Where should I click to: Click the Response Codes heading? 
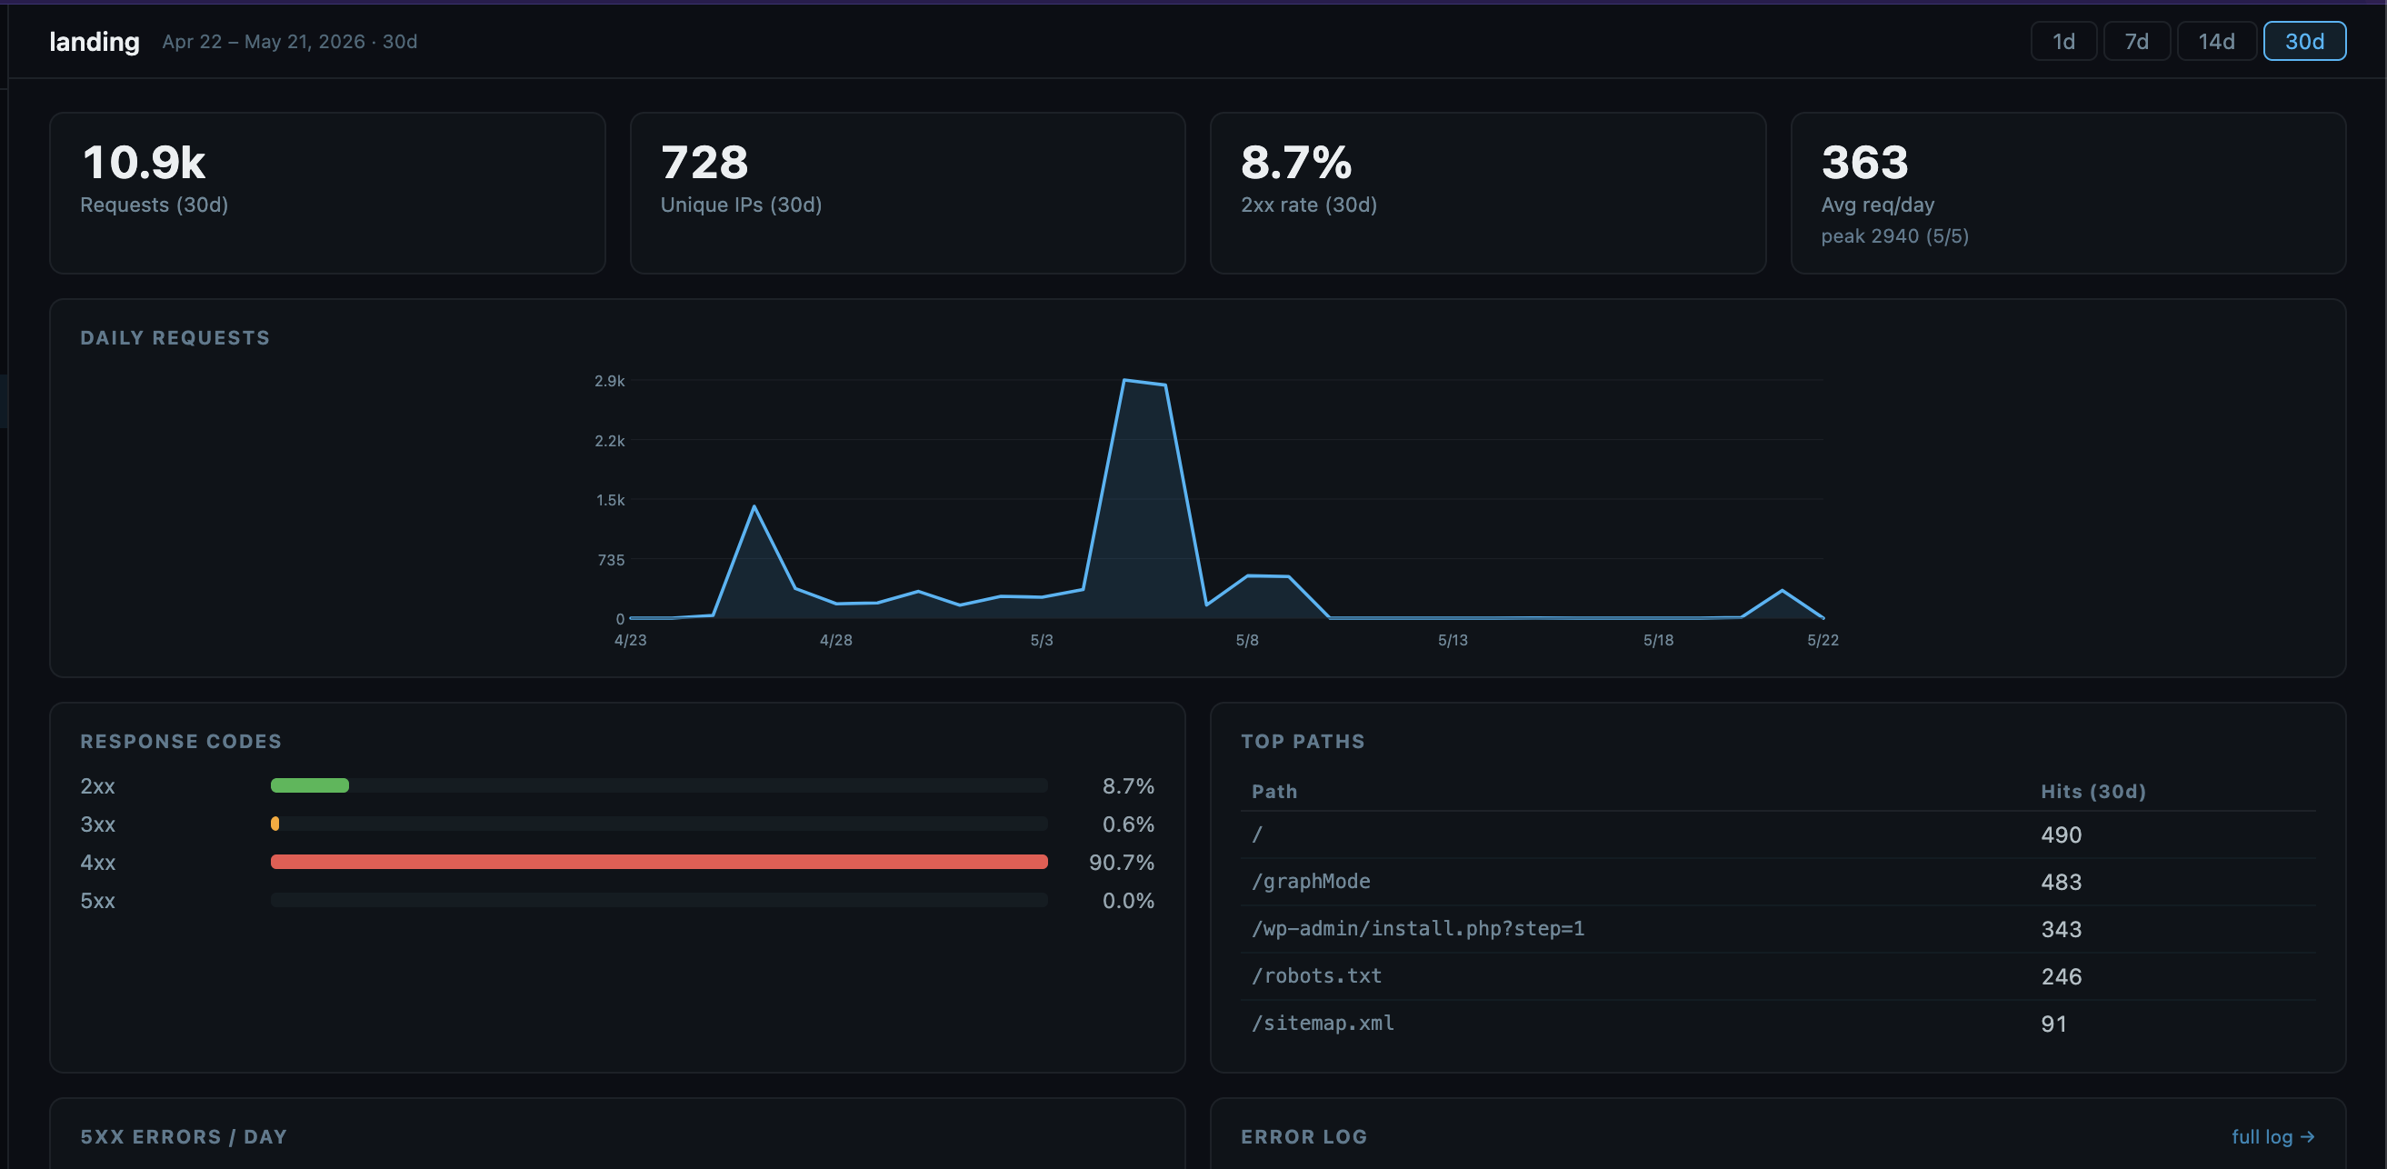181,741
